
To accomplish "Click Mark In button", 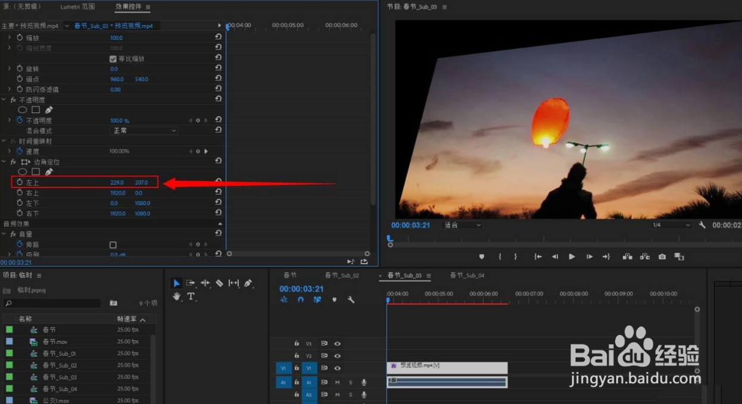I will [500, 256].
